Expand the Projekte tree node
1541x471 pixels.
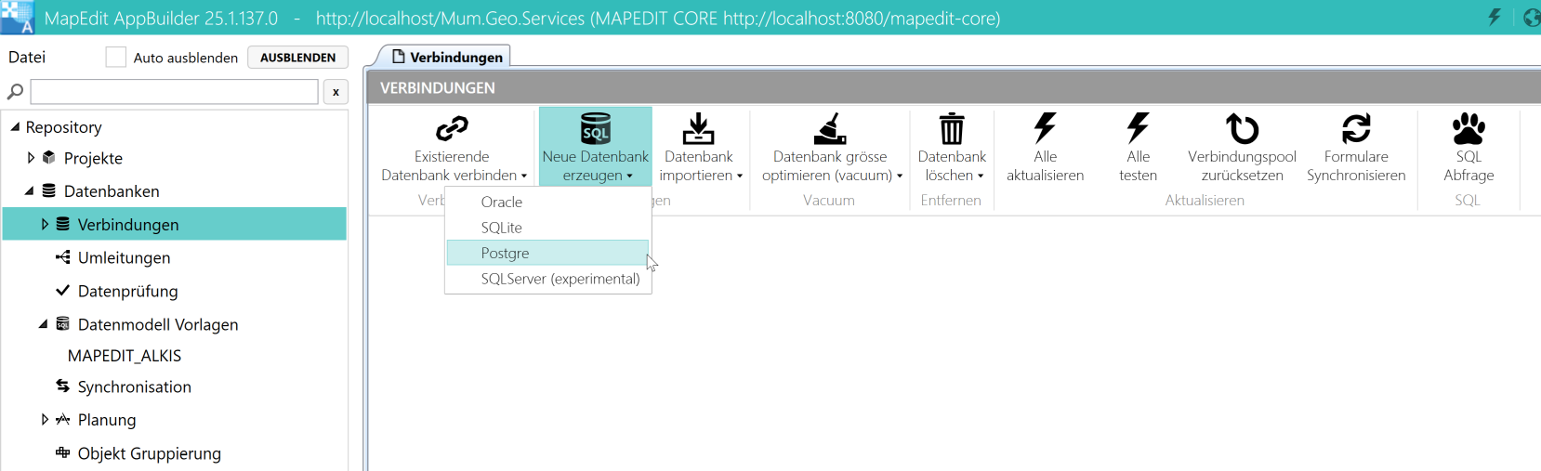coord(31,158)
